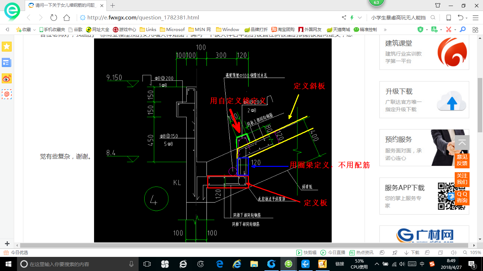Open browser home page
This screenshot has height=271, width=483.
pos(66,18)
